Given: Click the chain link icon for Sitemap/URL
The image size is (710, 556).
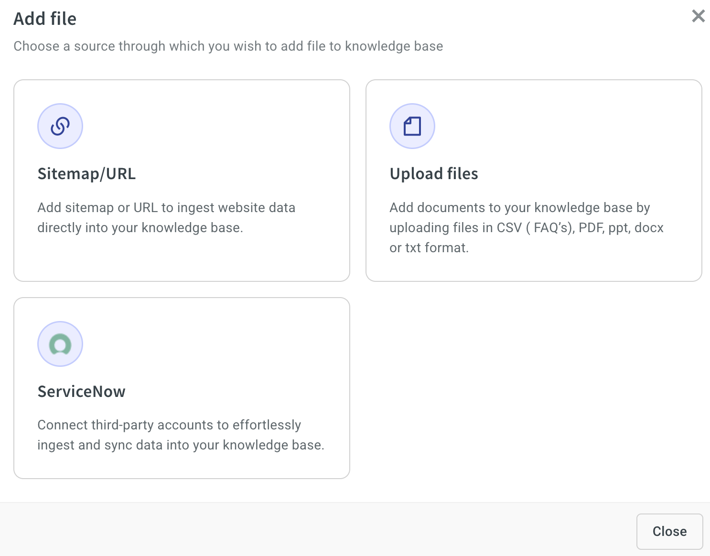Looking at the screenshot, I should (60, 126).
